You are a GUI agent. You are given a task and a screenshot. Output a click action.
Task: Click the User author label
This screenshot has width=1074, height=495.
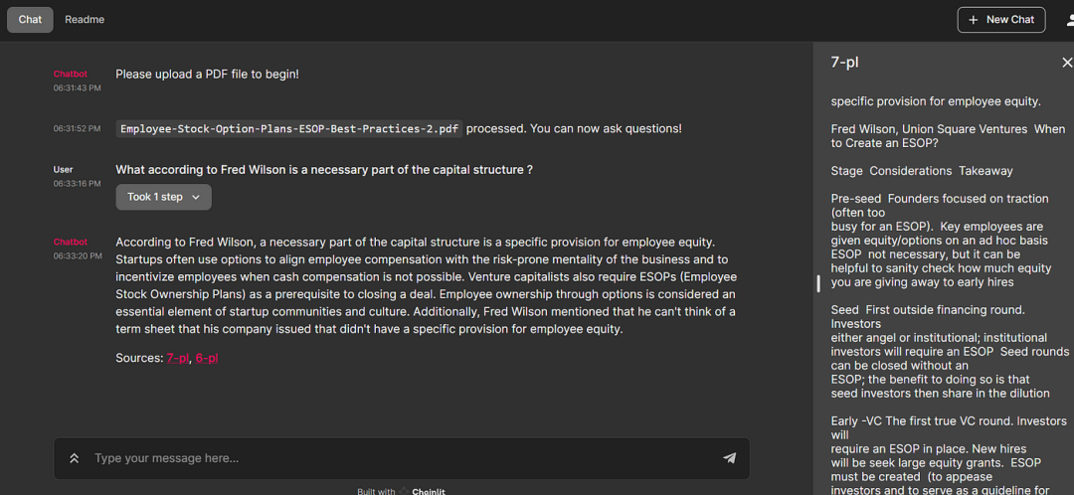(63, 169)
